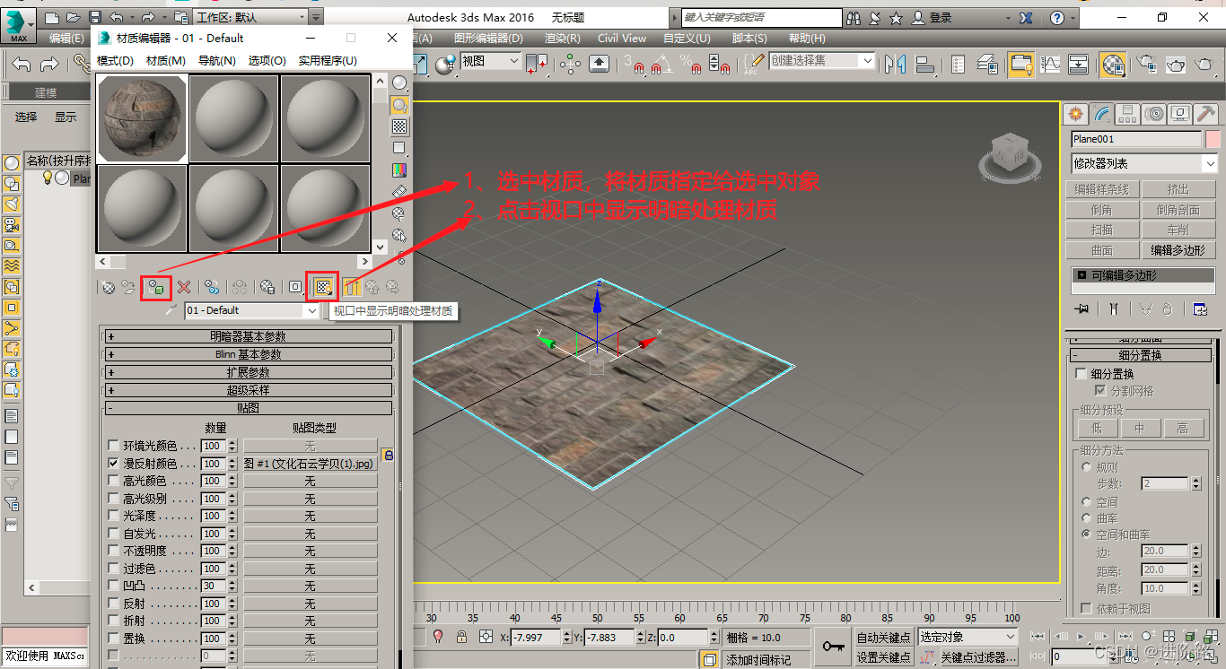The height and width of the screenshot is (669, 1226).
Task: Enable Displacement map checkbox
Action: (113, 639)
